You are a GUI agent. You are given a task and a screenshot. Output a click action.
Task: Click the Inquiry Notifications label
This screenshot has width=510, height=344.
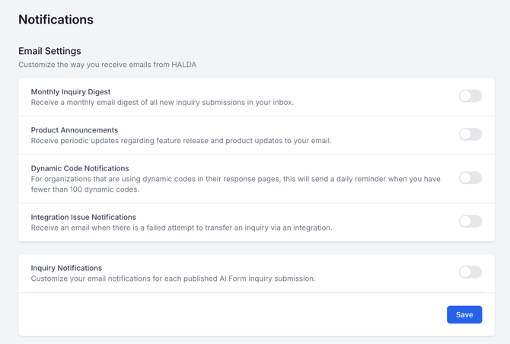(66, 268)
